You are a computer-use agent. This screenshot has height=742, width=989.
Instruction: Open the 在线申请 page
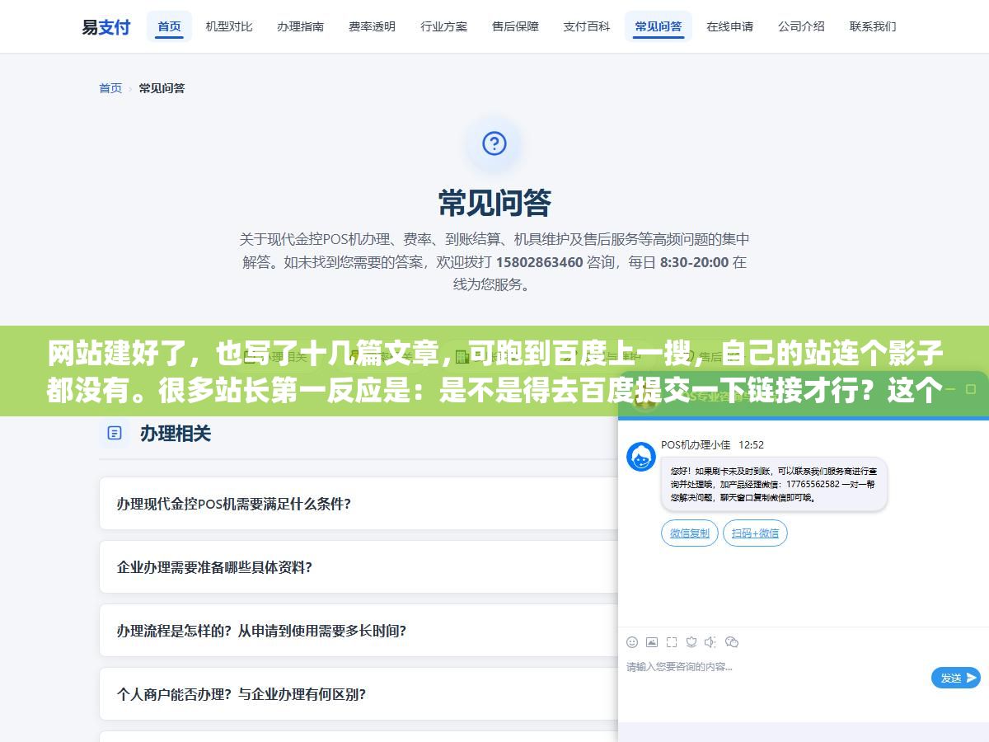pos(730,26)
